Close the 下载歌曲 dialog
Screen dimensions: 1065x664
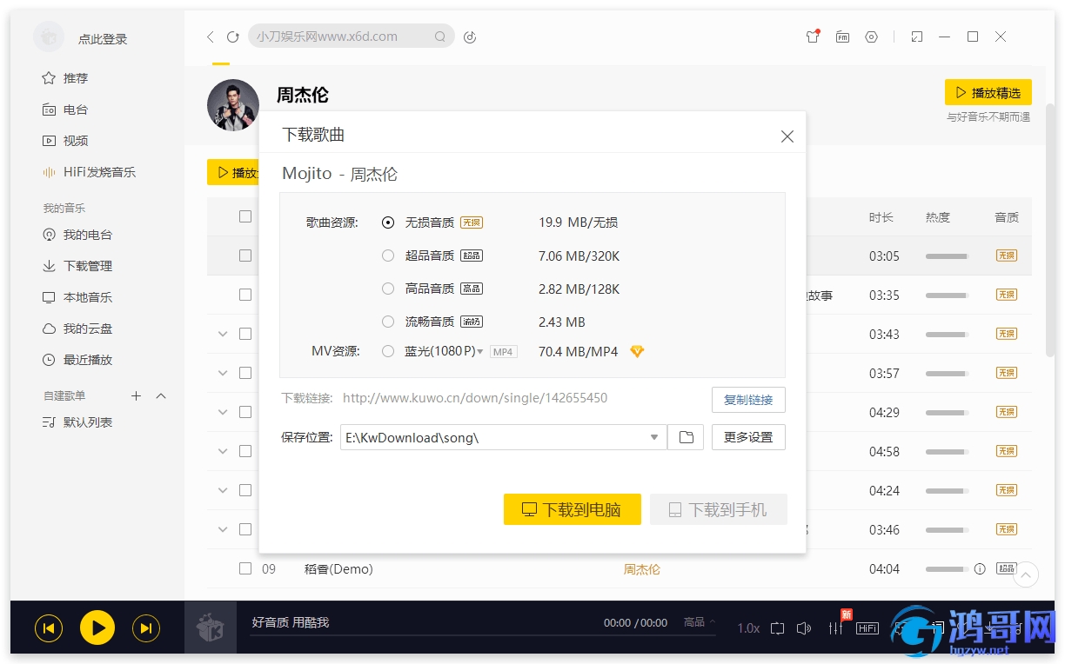tap(787, 136)
